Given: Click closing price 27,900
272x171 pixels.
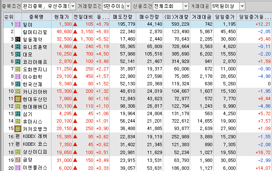Looking at the screenshot, I should click(228, 128).
